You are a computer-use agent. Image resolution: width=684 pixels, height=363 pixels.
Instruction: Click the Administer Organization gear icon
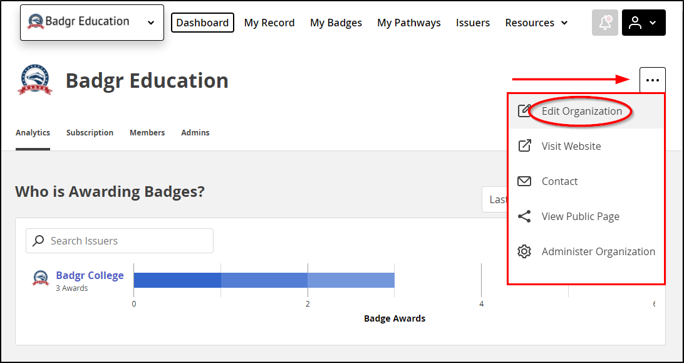(524, 251)
